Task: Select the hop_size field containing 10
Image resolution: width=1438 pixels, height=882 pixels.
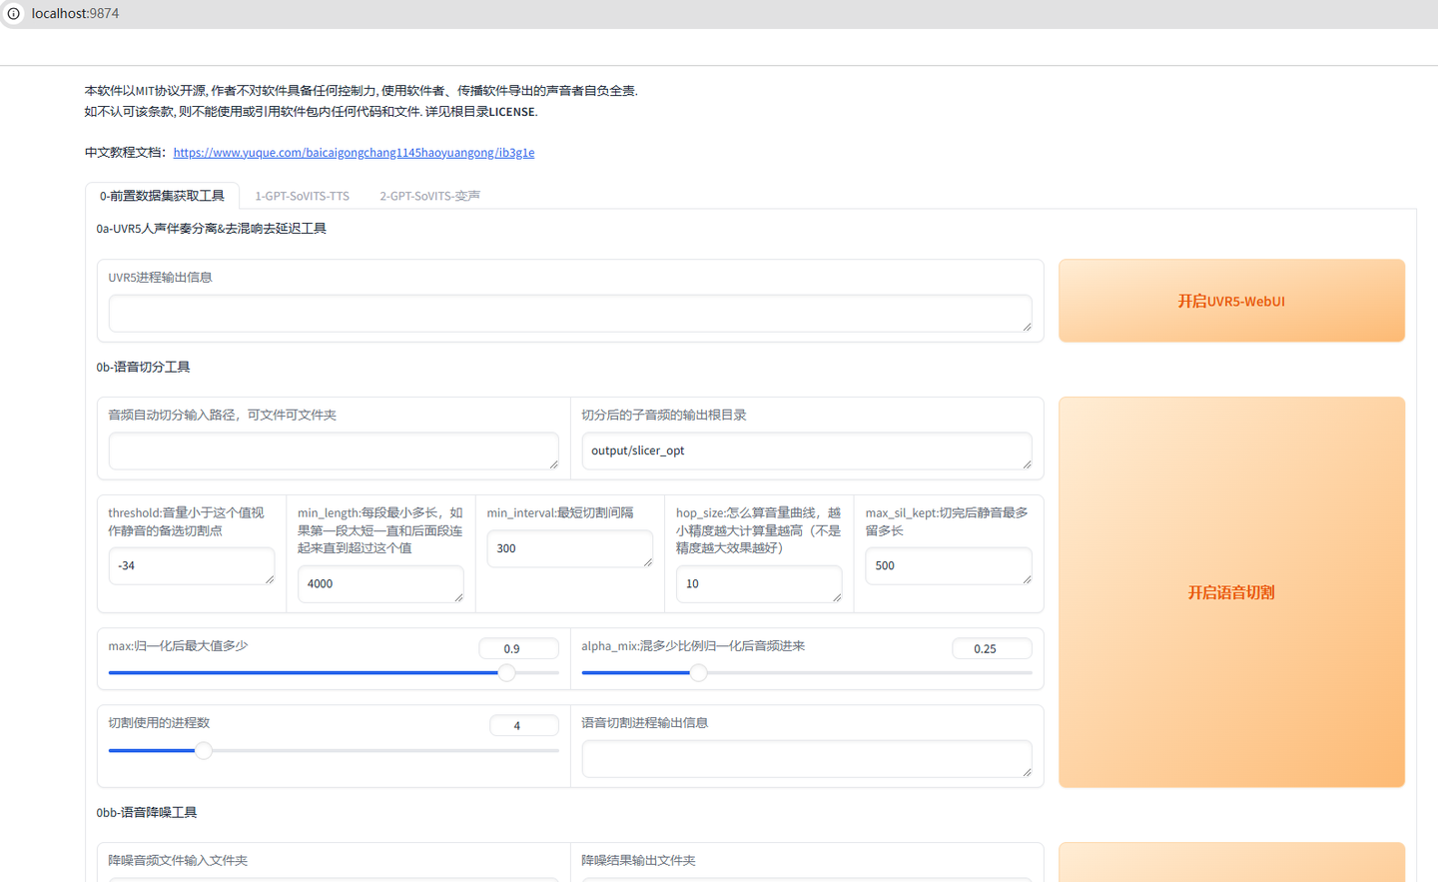Action: click(x=759, y=583)
